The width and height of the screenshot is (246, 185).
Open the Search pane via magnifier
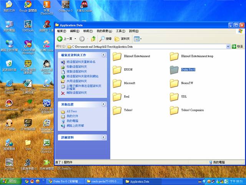pyautogui.click(x=105, y=39)
